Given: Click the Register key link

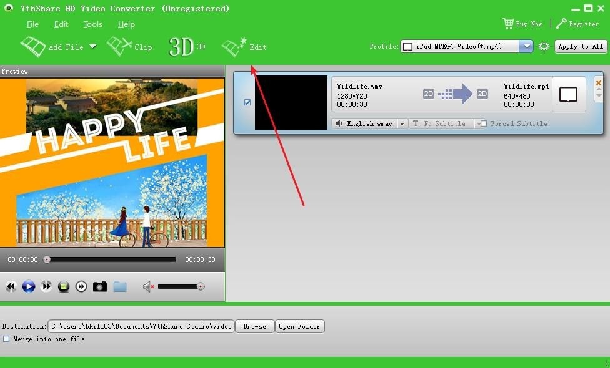Looking at the screenshot, I should 577,24.
